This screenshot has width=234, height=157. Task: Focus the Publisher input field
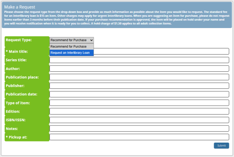coord(139,86)
